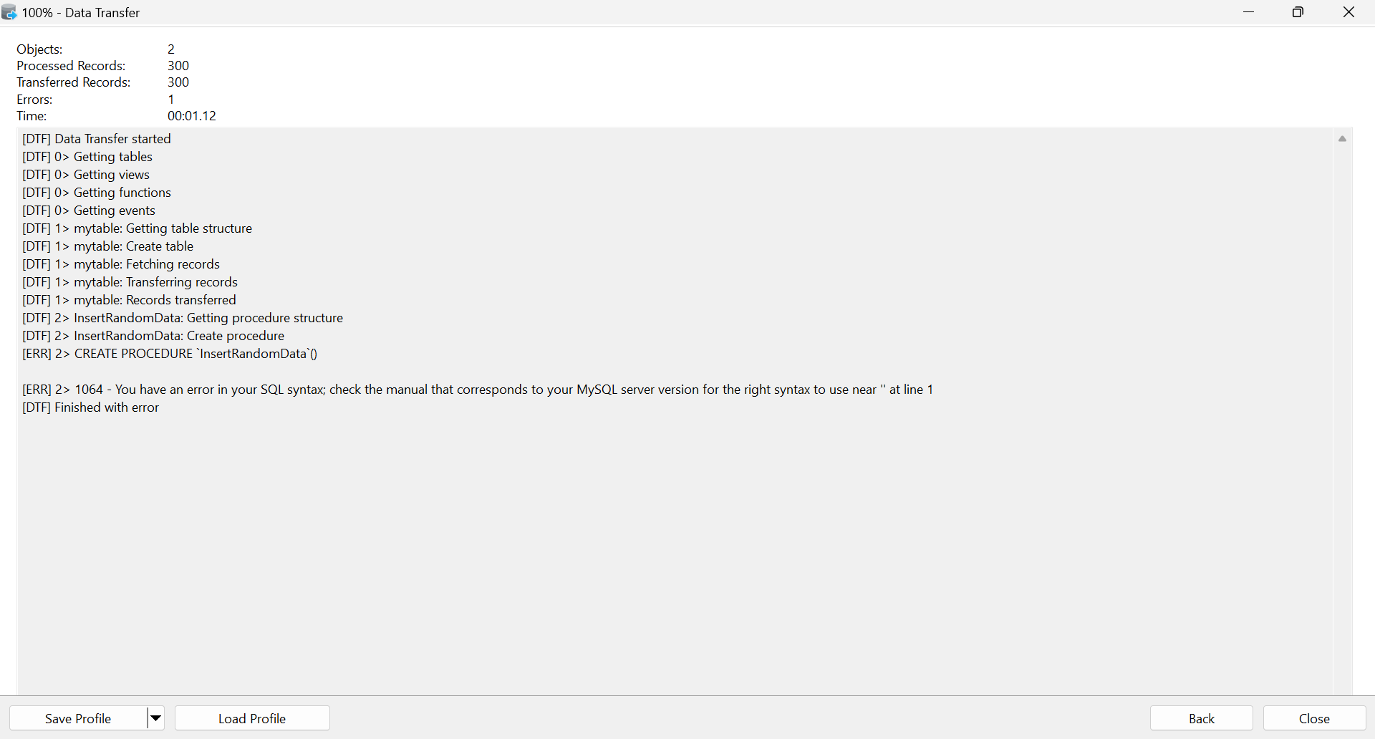The image size is (1375, 739).
Task: Click the CREATE PROCEDURE InsertRandomData error line
Action: click(x=170, y=354)
